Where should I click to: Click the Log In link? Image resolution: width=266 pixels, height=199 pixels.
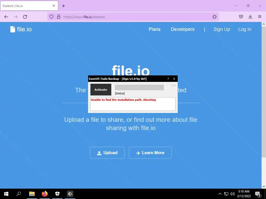click(245, 29)
